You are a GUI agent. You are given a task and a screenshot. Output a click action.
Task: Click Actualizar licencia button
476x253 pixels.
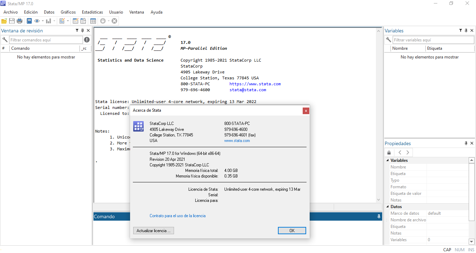click(153, 231)
